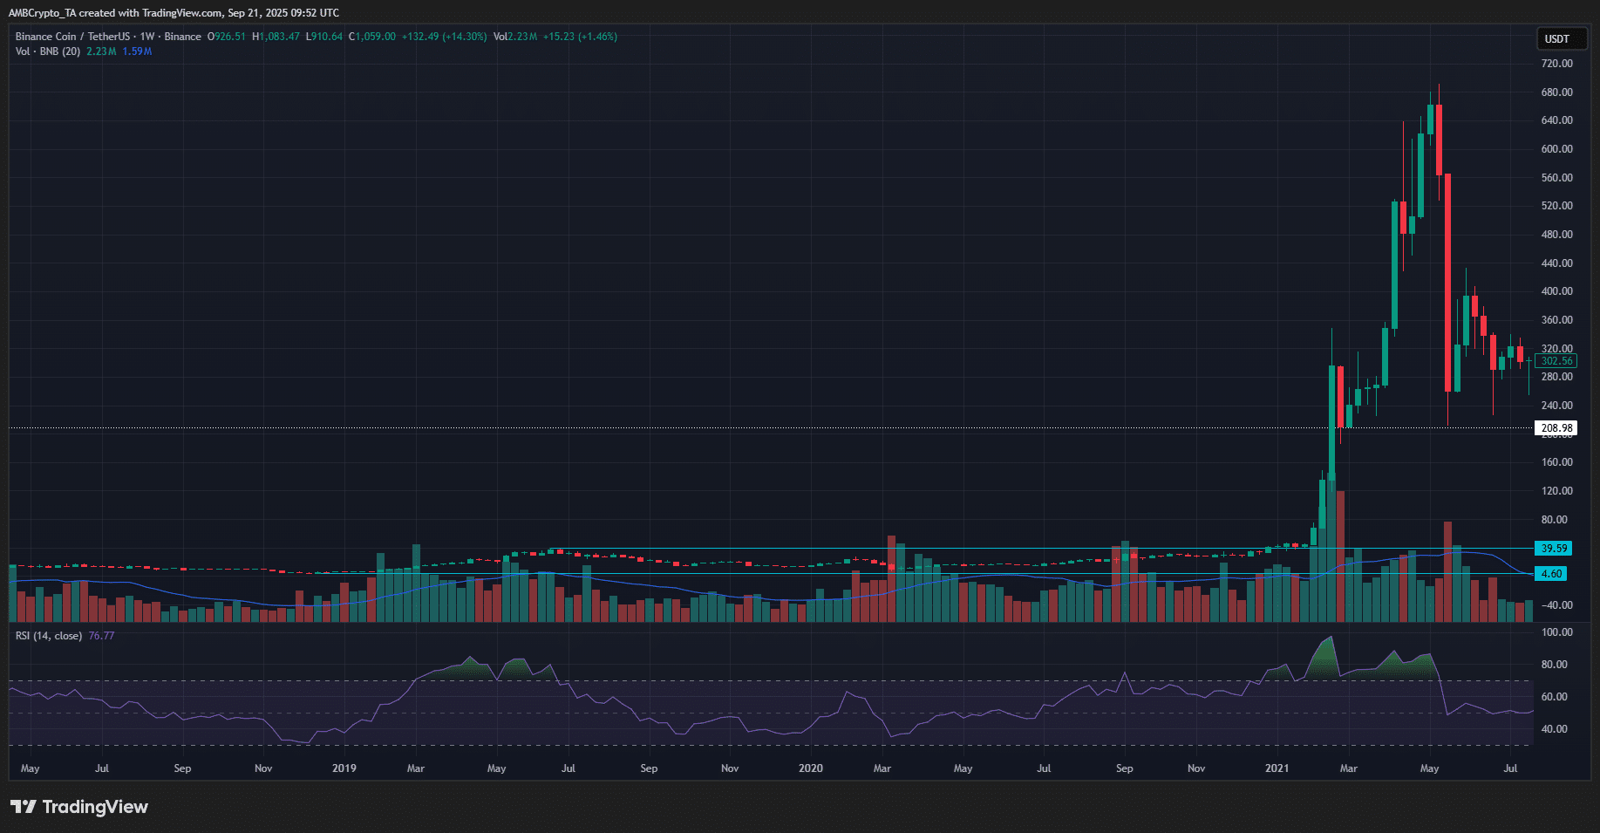Image resolution: width=1600 pixels, height=833 pixels.
Task: Click 520.00 on the price axis
Action: (1556, 206)
